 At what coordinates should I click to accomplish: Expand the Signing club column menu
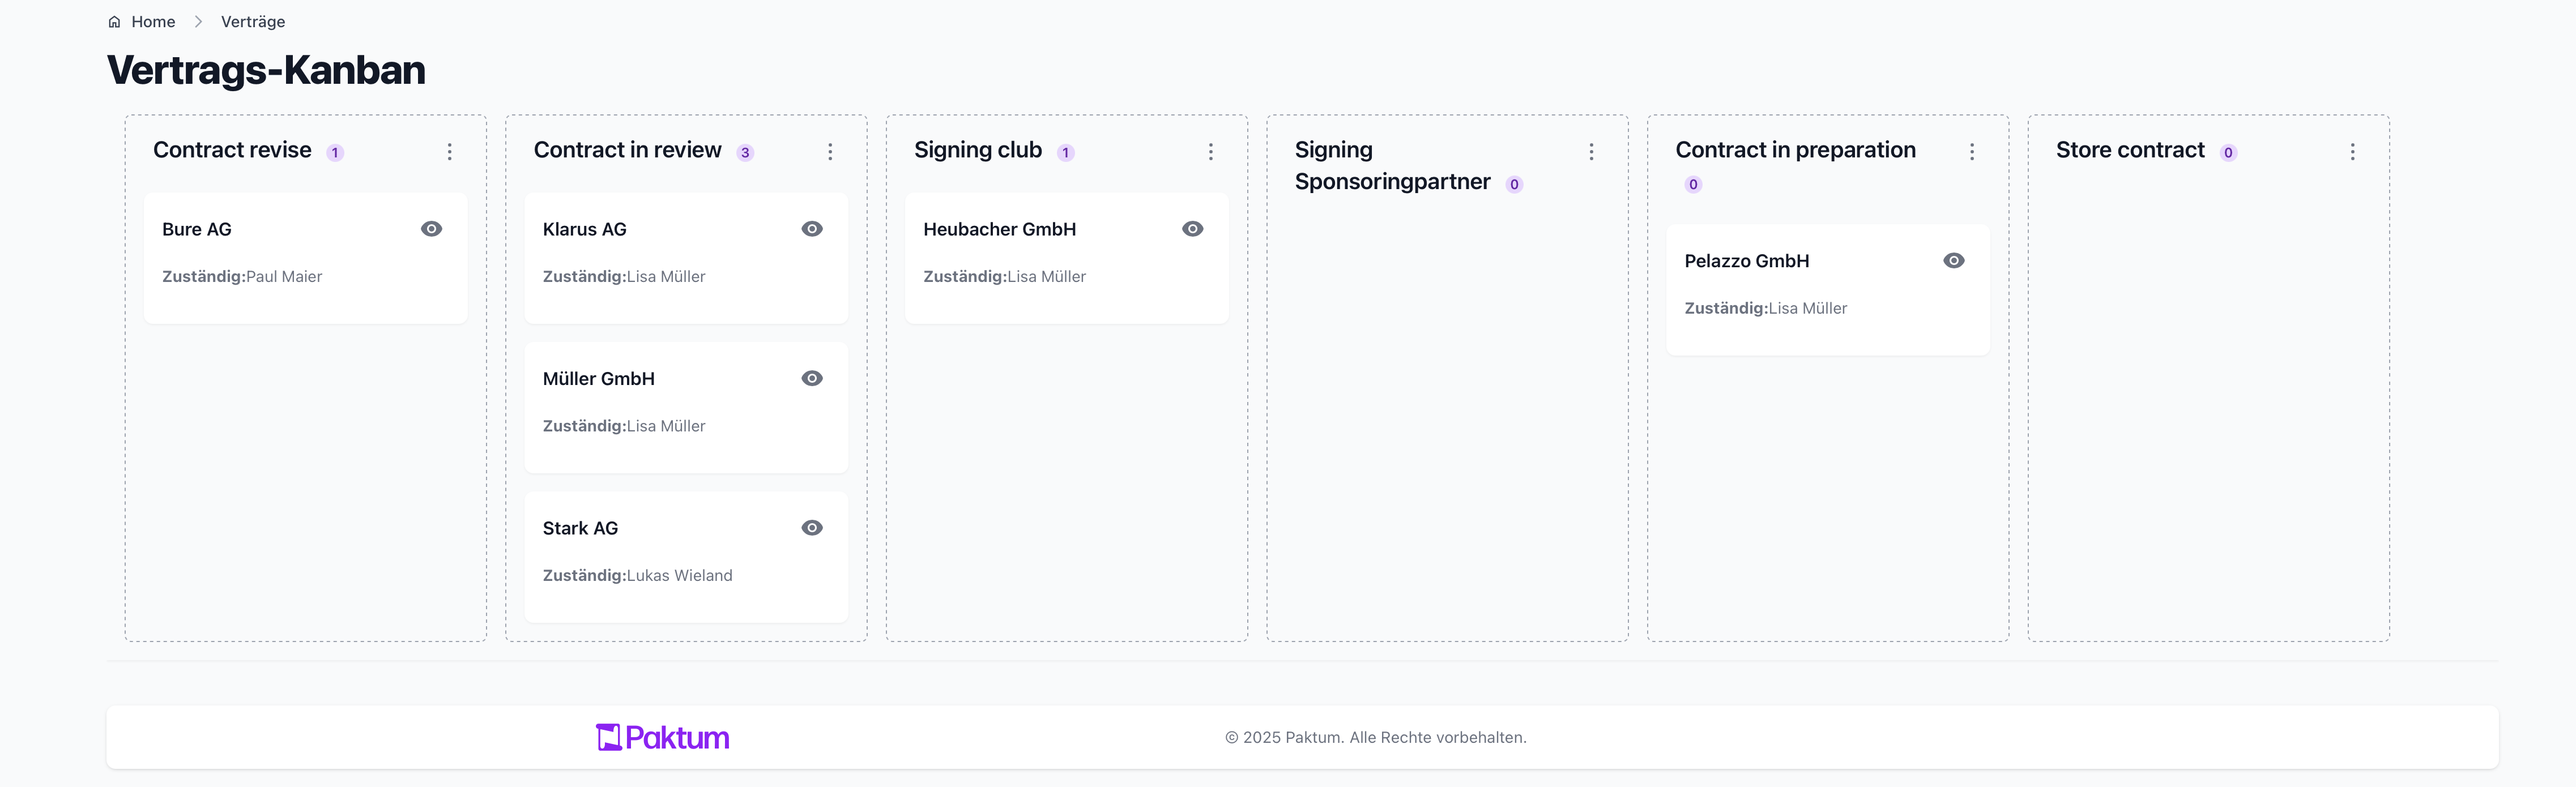[1211, 151]
